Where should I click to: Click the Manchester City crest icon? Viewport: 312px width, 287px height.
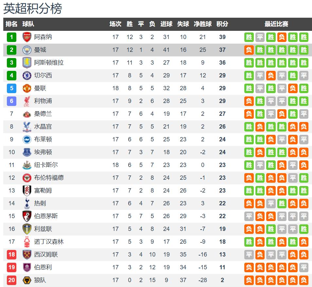(27, 50)
